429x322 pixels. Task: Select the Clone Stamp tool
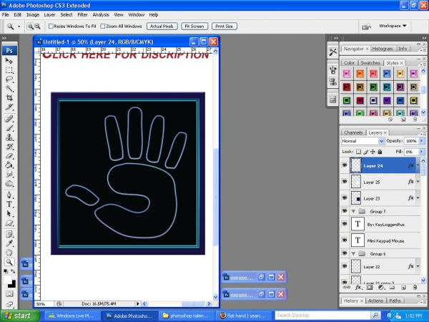9,137
